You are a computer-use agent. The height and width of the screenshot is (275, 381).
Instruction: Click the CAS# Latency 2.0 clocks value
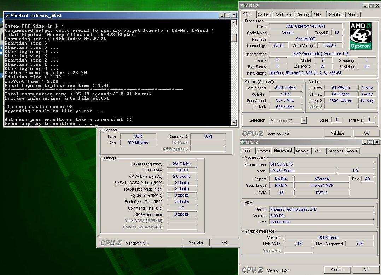pyautogui.click(x=182, y=176)
